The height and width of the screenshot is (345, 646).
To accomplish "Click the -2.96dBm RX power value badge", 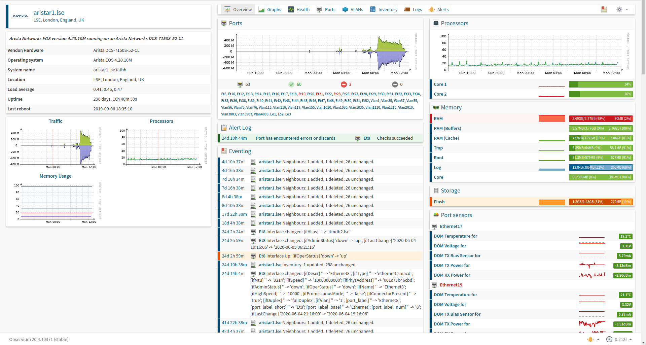I will tap(623, 275).
